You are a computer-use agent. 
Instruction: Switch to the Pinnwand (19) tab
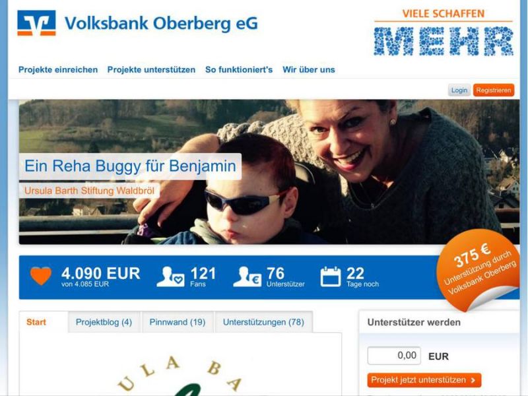[x=178, y=322]
